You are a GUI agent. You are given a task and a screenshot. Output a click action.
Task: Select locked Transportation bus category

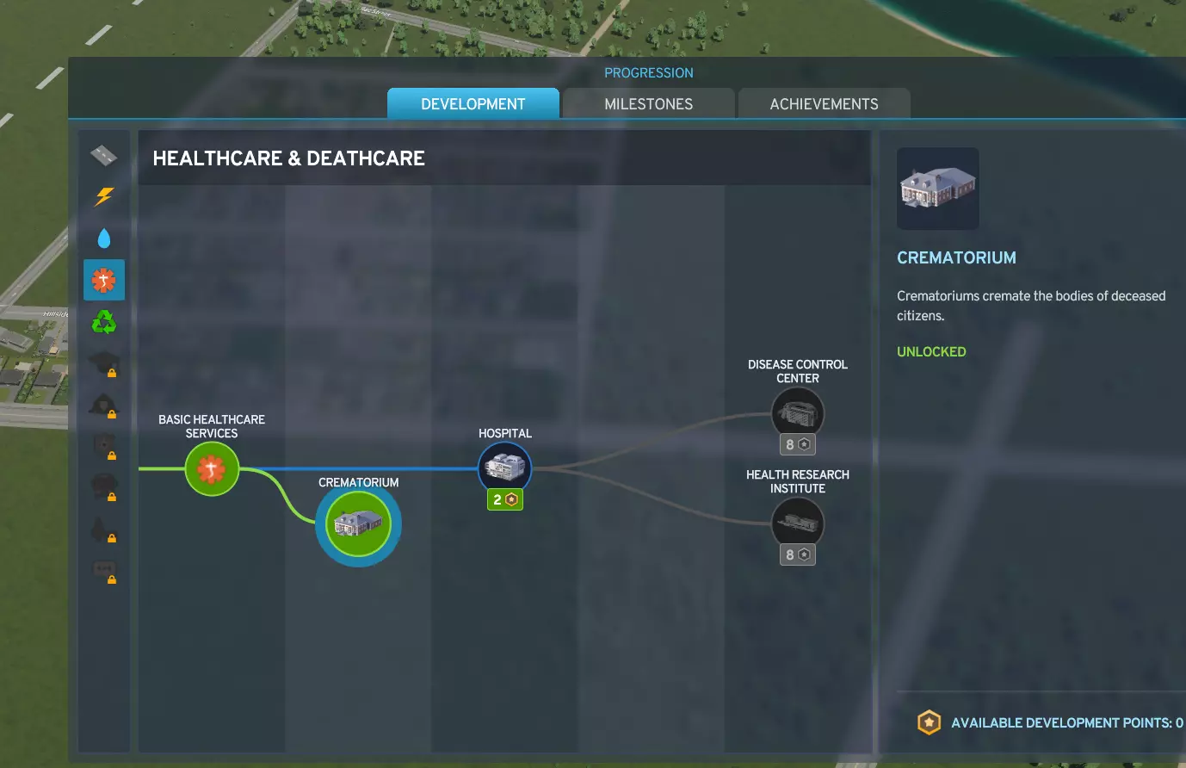pyautogui.click(x=104, y=487)
